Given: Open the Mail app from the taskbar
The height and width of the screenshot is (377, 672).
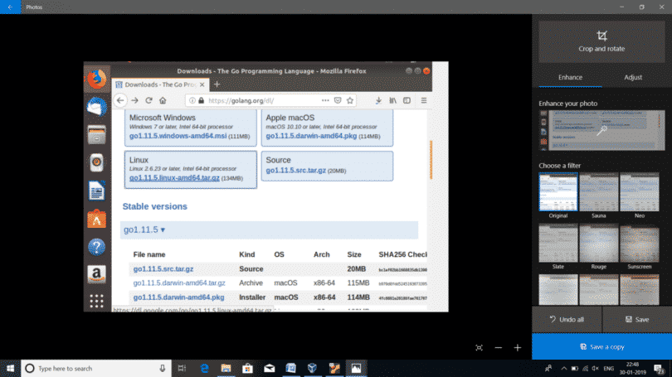Looking at the screenshot, I should point(269,369).
